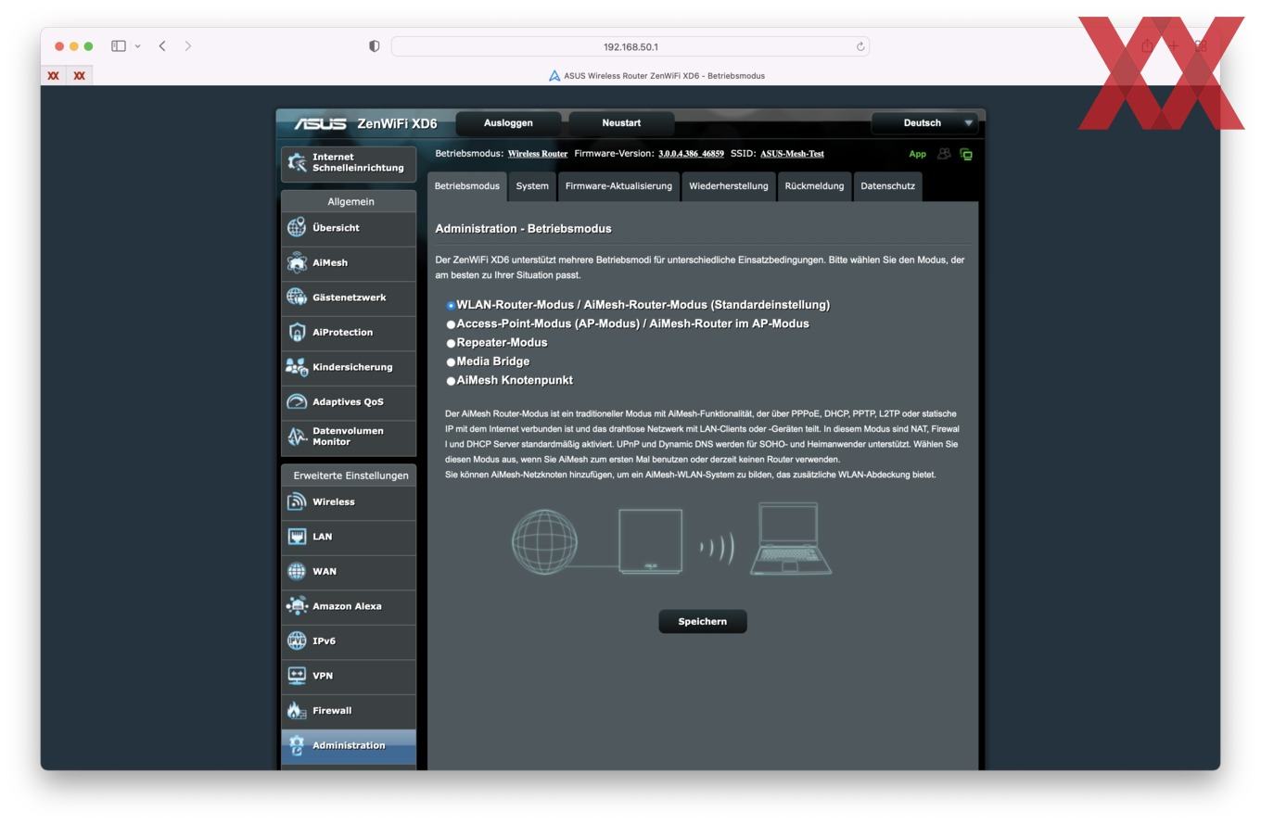Open the Firmware-Aktualisierung tab

pos(618,186)
